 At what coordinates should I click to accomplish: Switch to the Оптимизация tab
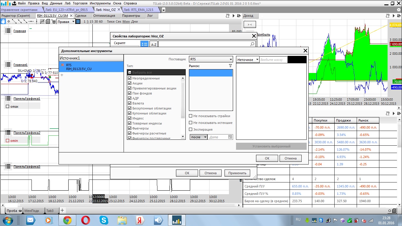pos(104,16)
